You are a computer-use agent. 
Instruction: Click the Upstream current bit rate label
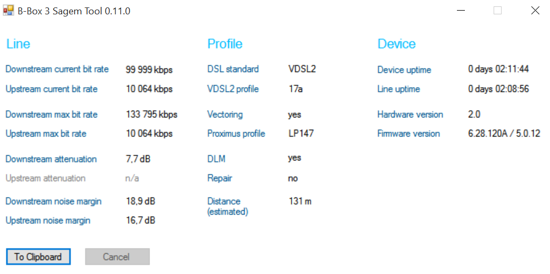(x=52, y=89)
